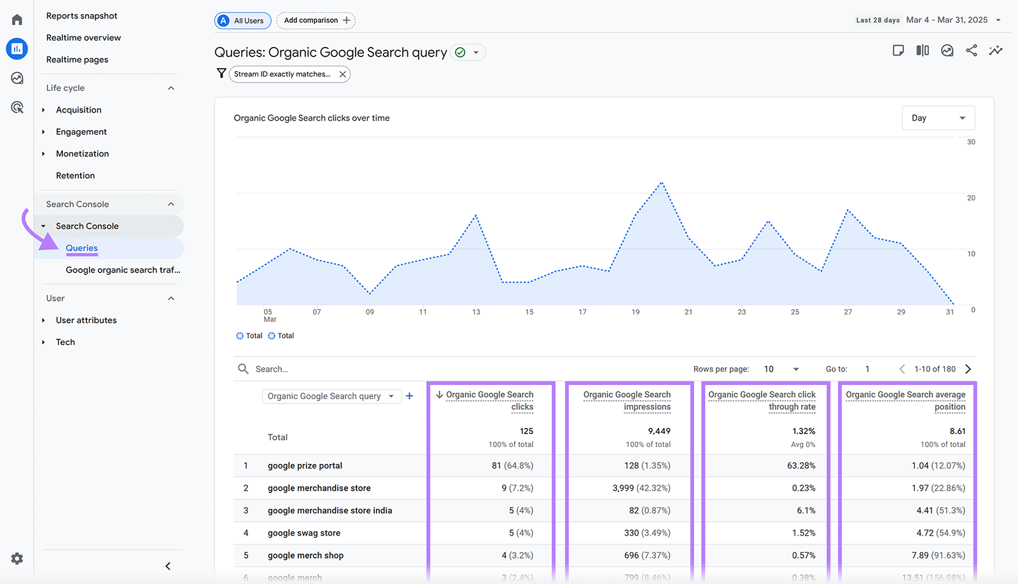
Task: Share this report via the share icon
Action: click(971, 50)
